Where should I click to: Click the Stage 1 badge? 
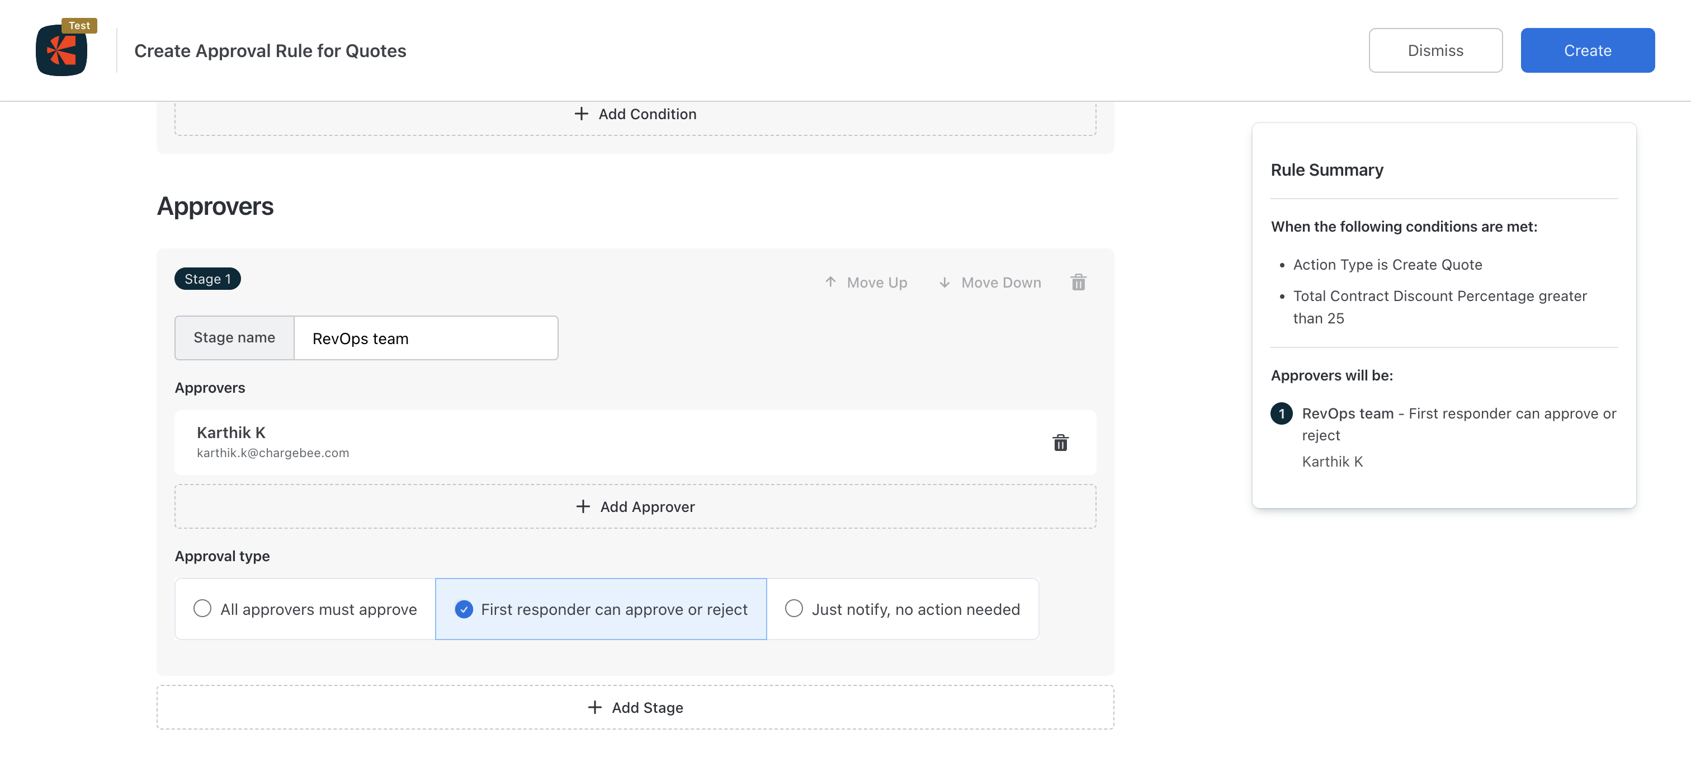pyautogui.click(x=207, y=279)
